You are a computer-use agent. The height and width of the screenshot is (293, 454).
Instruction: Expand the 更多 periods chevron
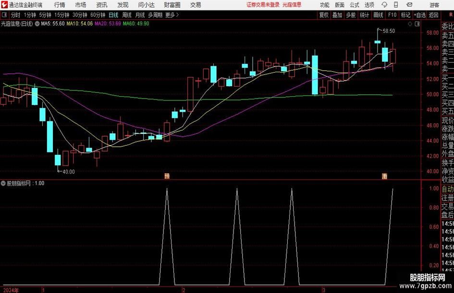pyautogui.click(x=172, y=15)
